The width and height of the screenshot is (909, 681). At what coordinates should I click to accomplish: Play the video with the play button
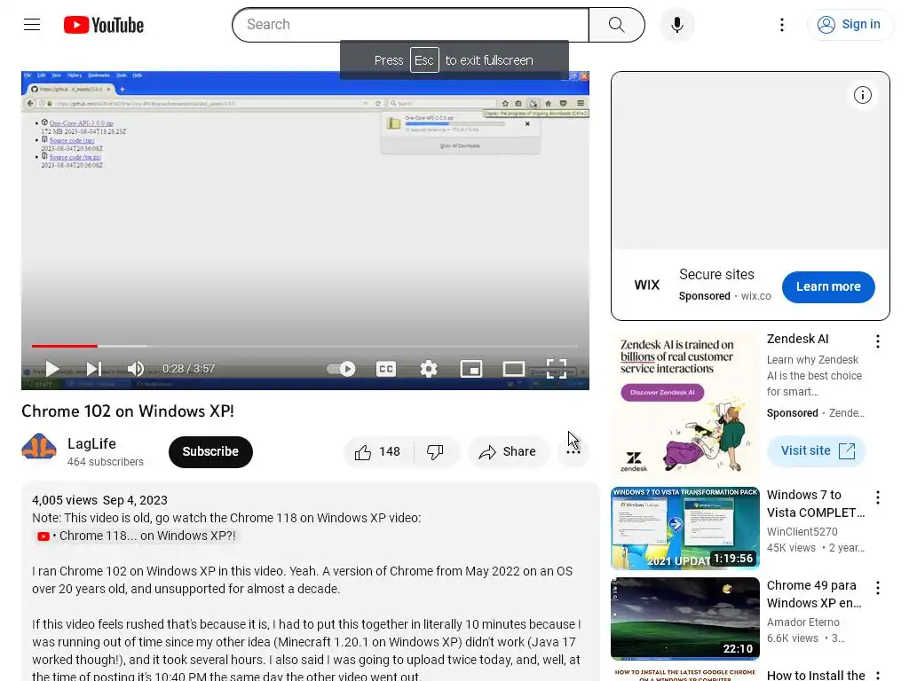(51, 369)
